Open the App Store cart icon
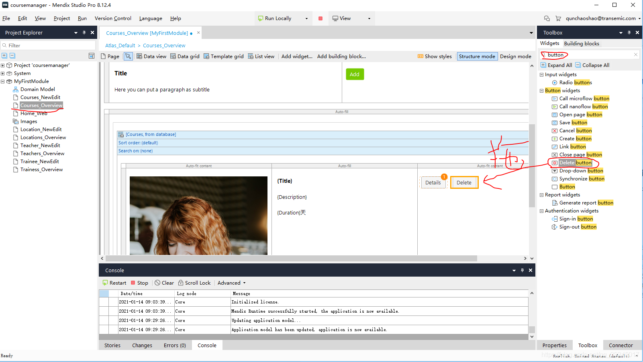Screen dimensions: 643x362 [558, 18]
